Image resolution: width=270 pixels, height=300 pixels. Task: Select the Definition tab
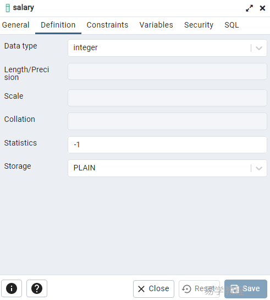(58, 25)
